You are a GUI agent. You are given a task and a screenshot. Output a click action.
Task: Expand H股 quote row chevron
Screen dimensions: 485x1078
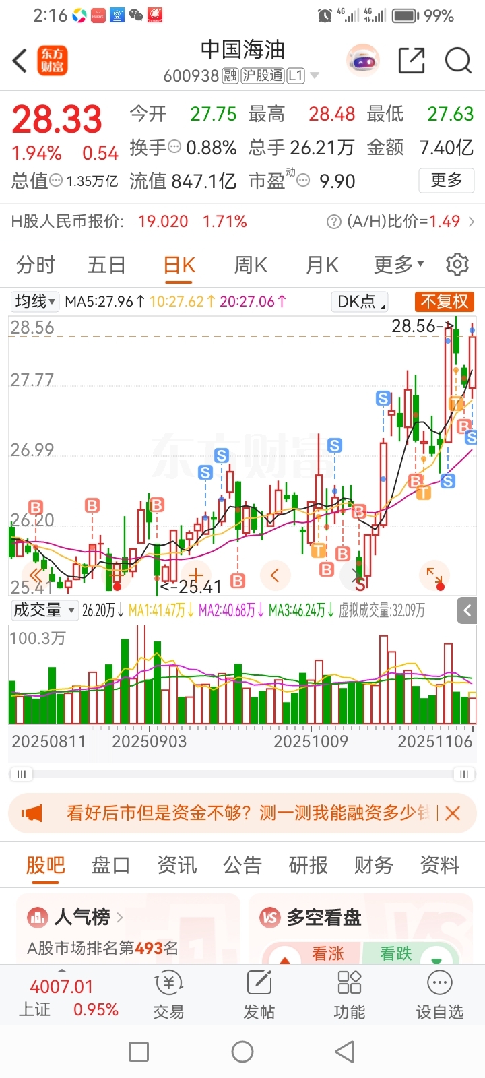point(471,221)
